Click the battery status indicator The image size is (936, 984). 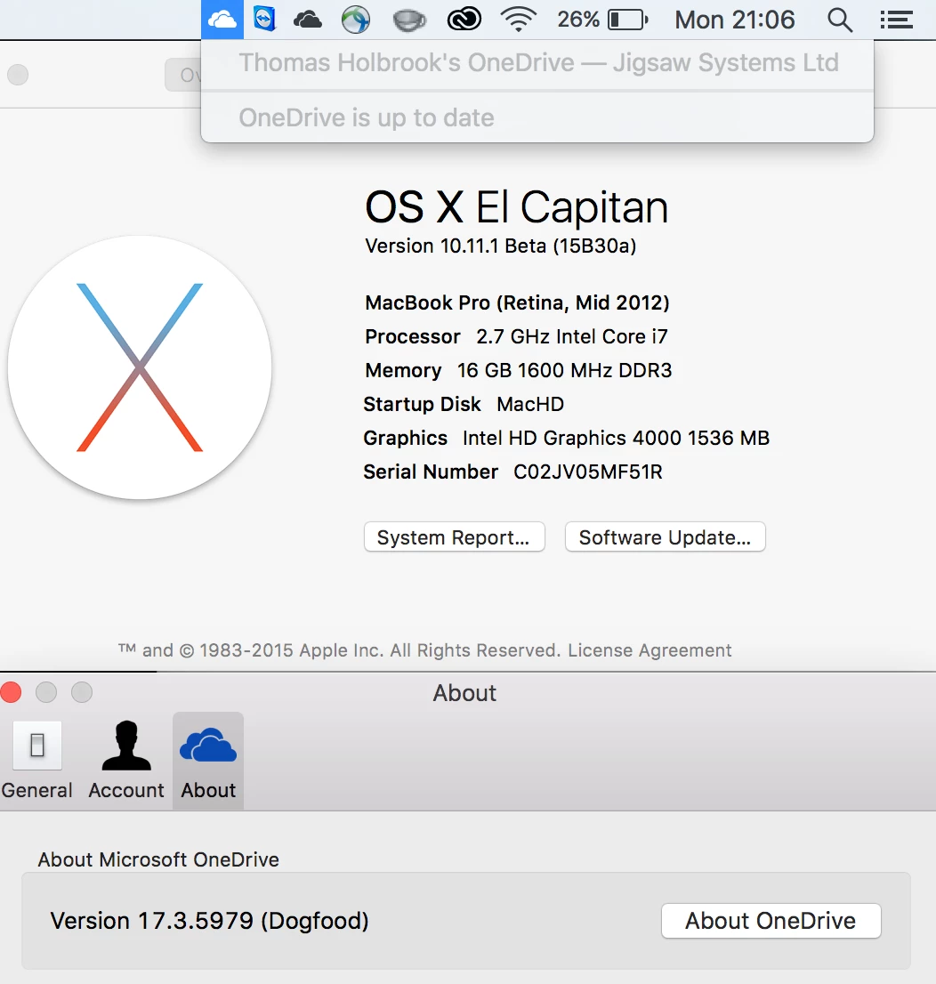pos(629,20)
